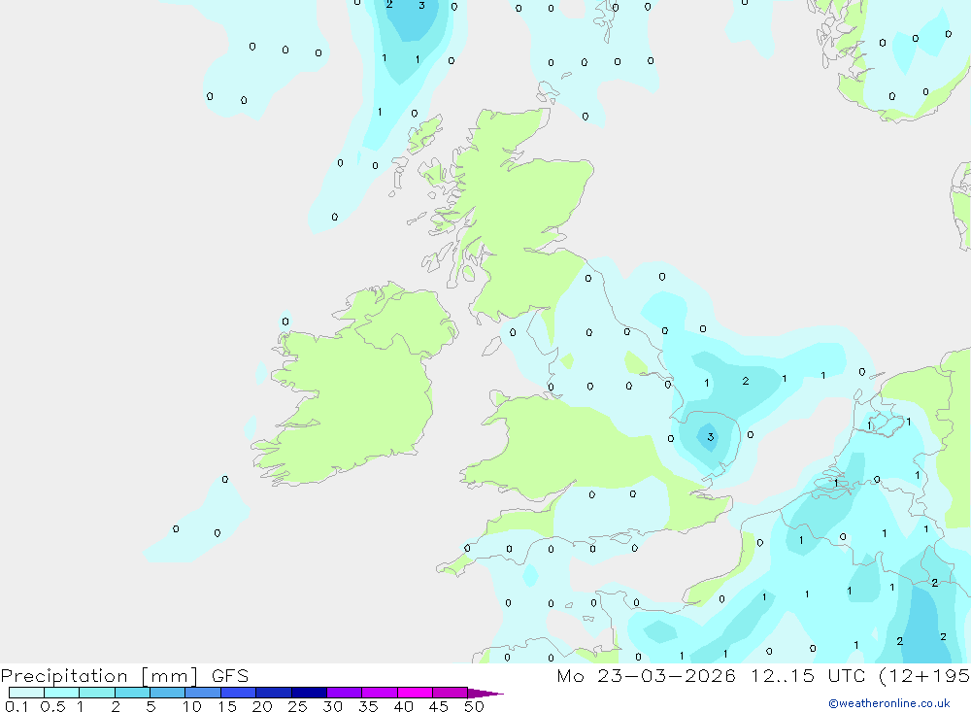Select the 5–10 mm legend color swatch
Screen dimensions: 971x712
[167, 693]
